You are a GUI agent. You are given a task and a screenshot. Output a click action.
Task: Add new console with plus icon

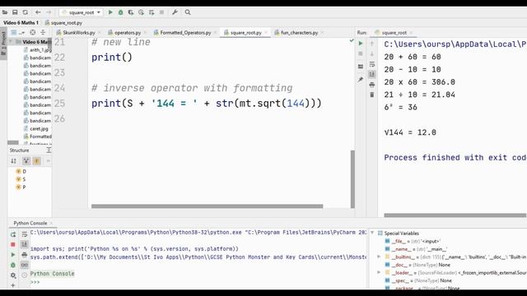click(x=13, y=285)
